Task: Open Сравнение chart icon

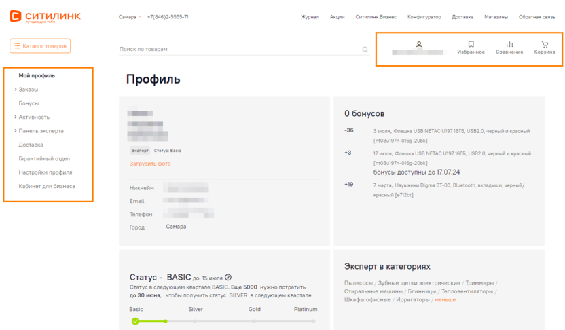Action: coord(509,45)
